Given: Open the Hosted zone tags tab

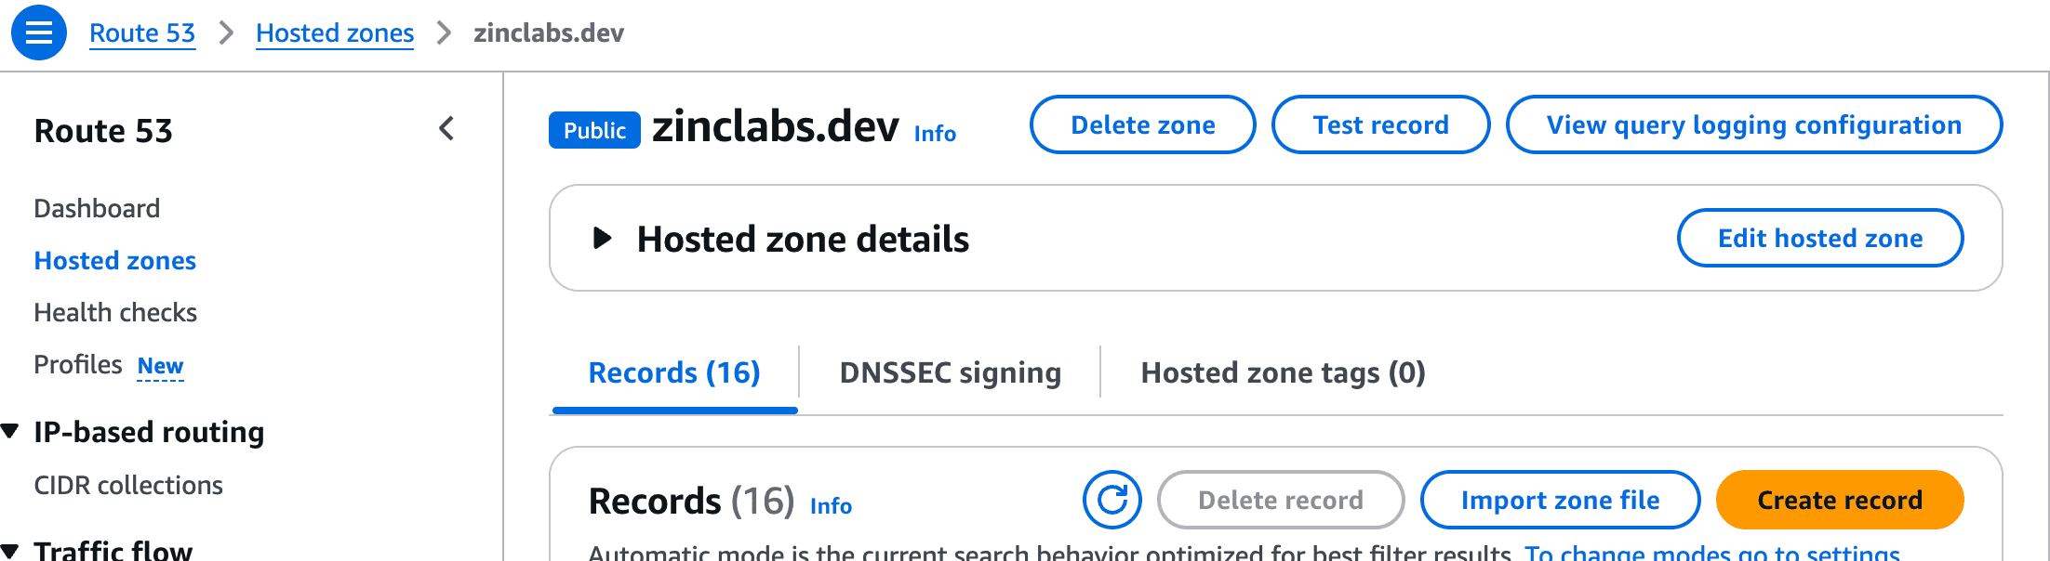Looking at the screenshot, I should tap(1283, 372).
